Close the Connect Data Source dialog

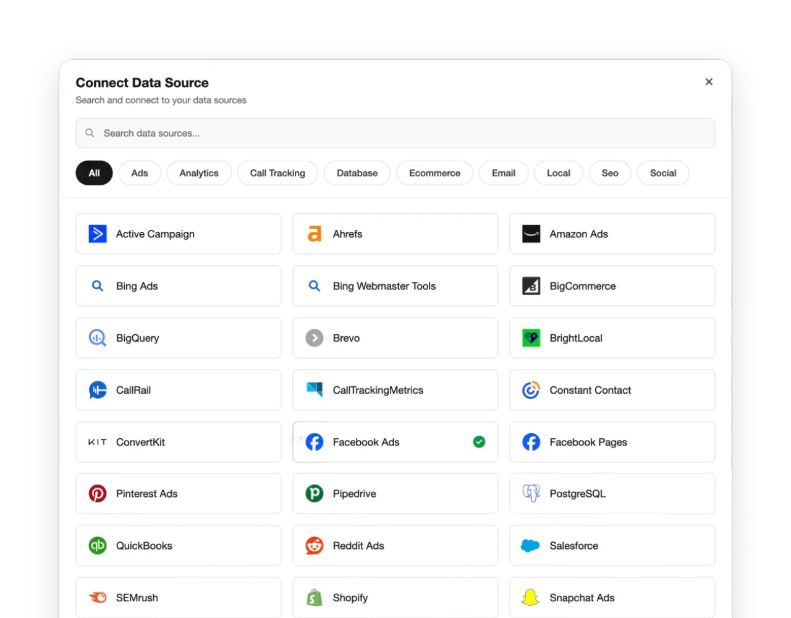pos(709,82)
